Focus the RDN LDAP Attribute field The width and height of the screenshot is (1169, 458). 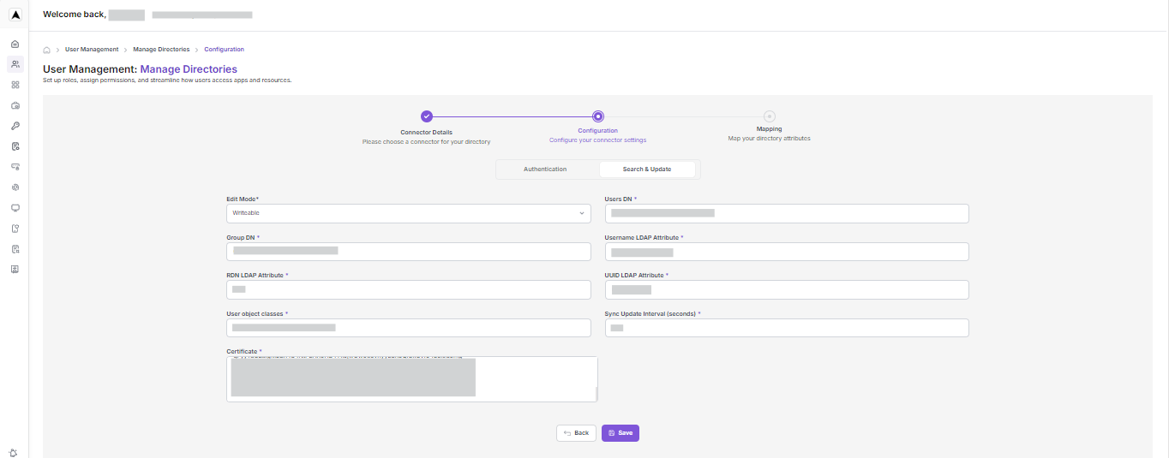pyautogui.click(x=409, y=290)
